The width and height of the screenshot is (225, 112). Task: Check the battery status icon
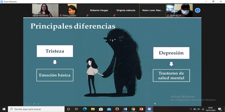[195, 109]
